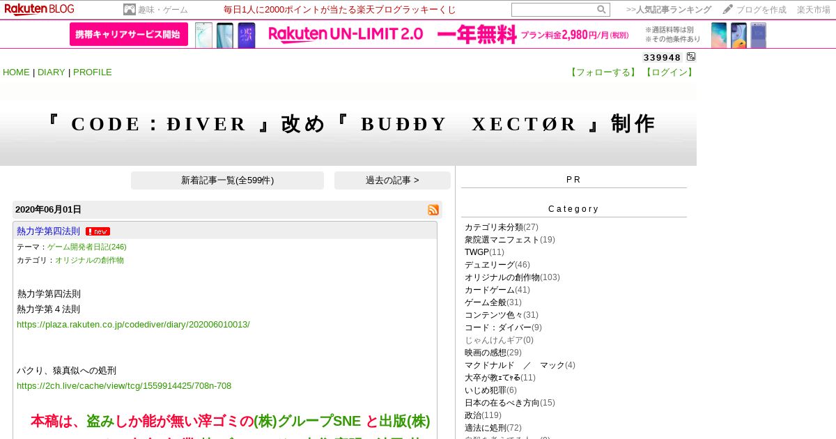Screen dimensions: 836x439
Task: Click the access counter 339948
Action: point(662,57)
